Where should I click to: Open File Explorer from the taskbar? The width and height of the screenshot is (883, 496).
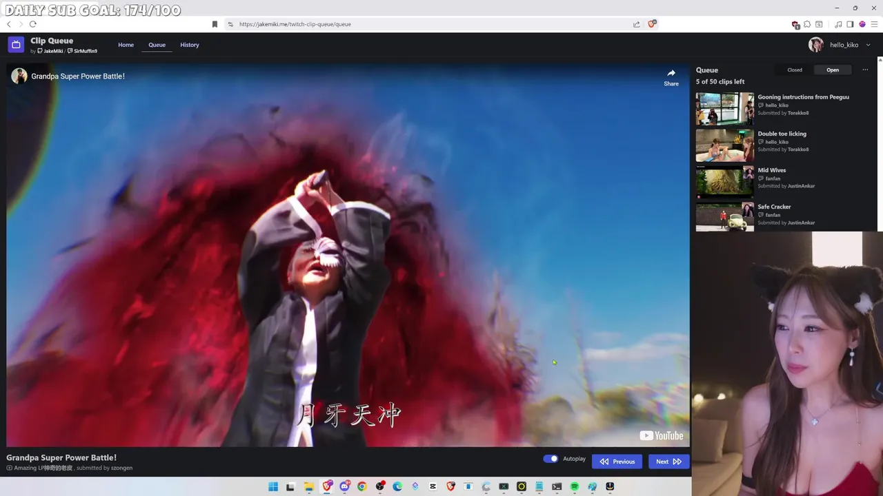point(309,486)
